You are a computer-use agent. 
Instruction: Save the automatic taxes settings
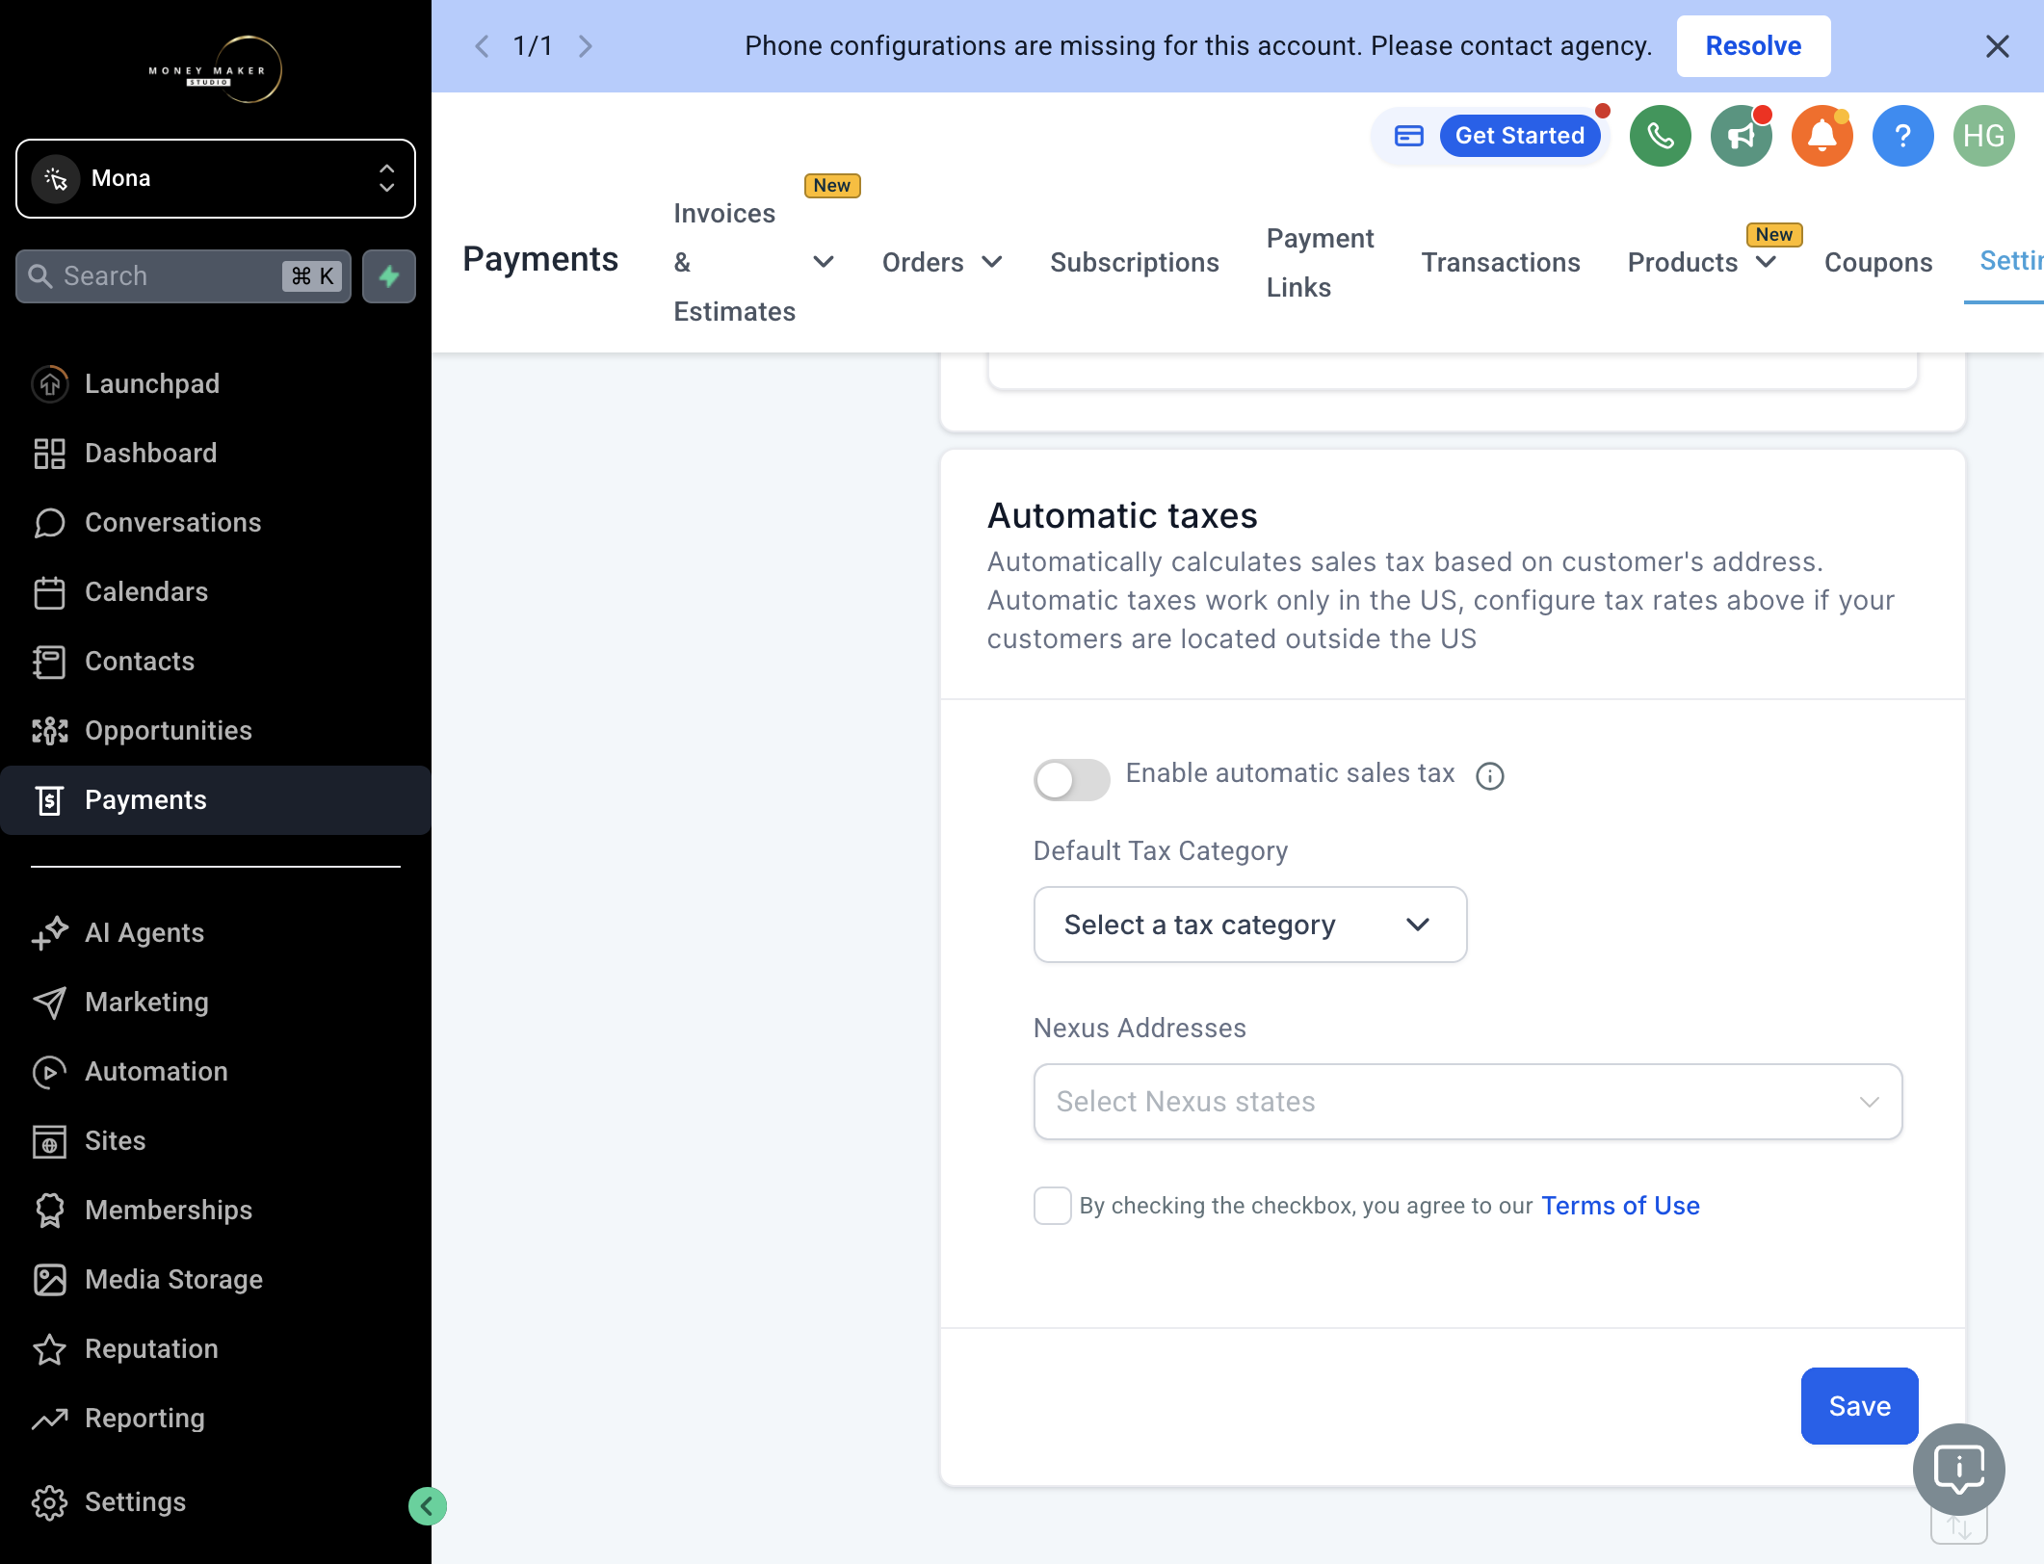(x=1859, y=1406)
